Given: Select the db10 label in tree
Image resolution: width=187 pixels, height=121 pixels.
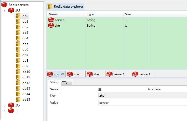Looking at the screenshot, I should [x=26, y=72].
